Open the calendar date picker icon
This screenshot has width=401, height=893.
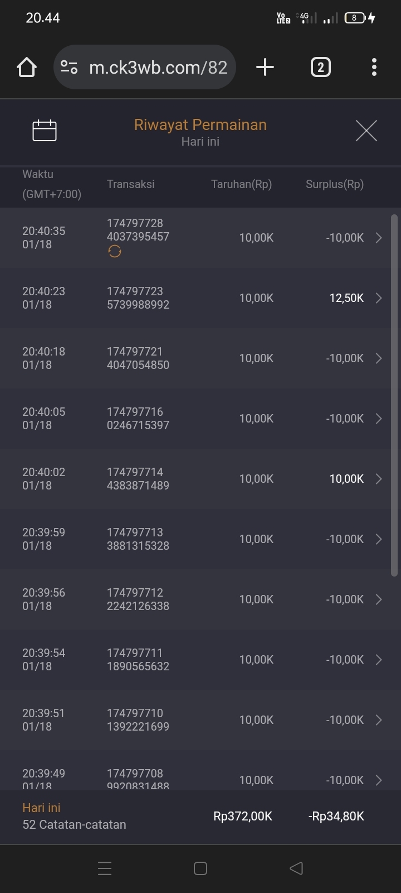pyautogui.click(x=45, y=131)
